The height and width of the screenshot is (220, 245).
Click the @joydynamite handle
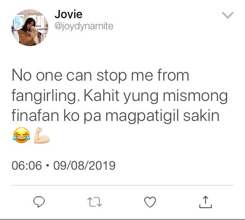[84, 26]
